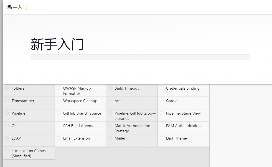Viewport: 272px width, 167px height.
Task: Click the small 新手入门 title in header
Action: [17, 7]
